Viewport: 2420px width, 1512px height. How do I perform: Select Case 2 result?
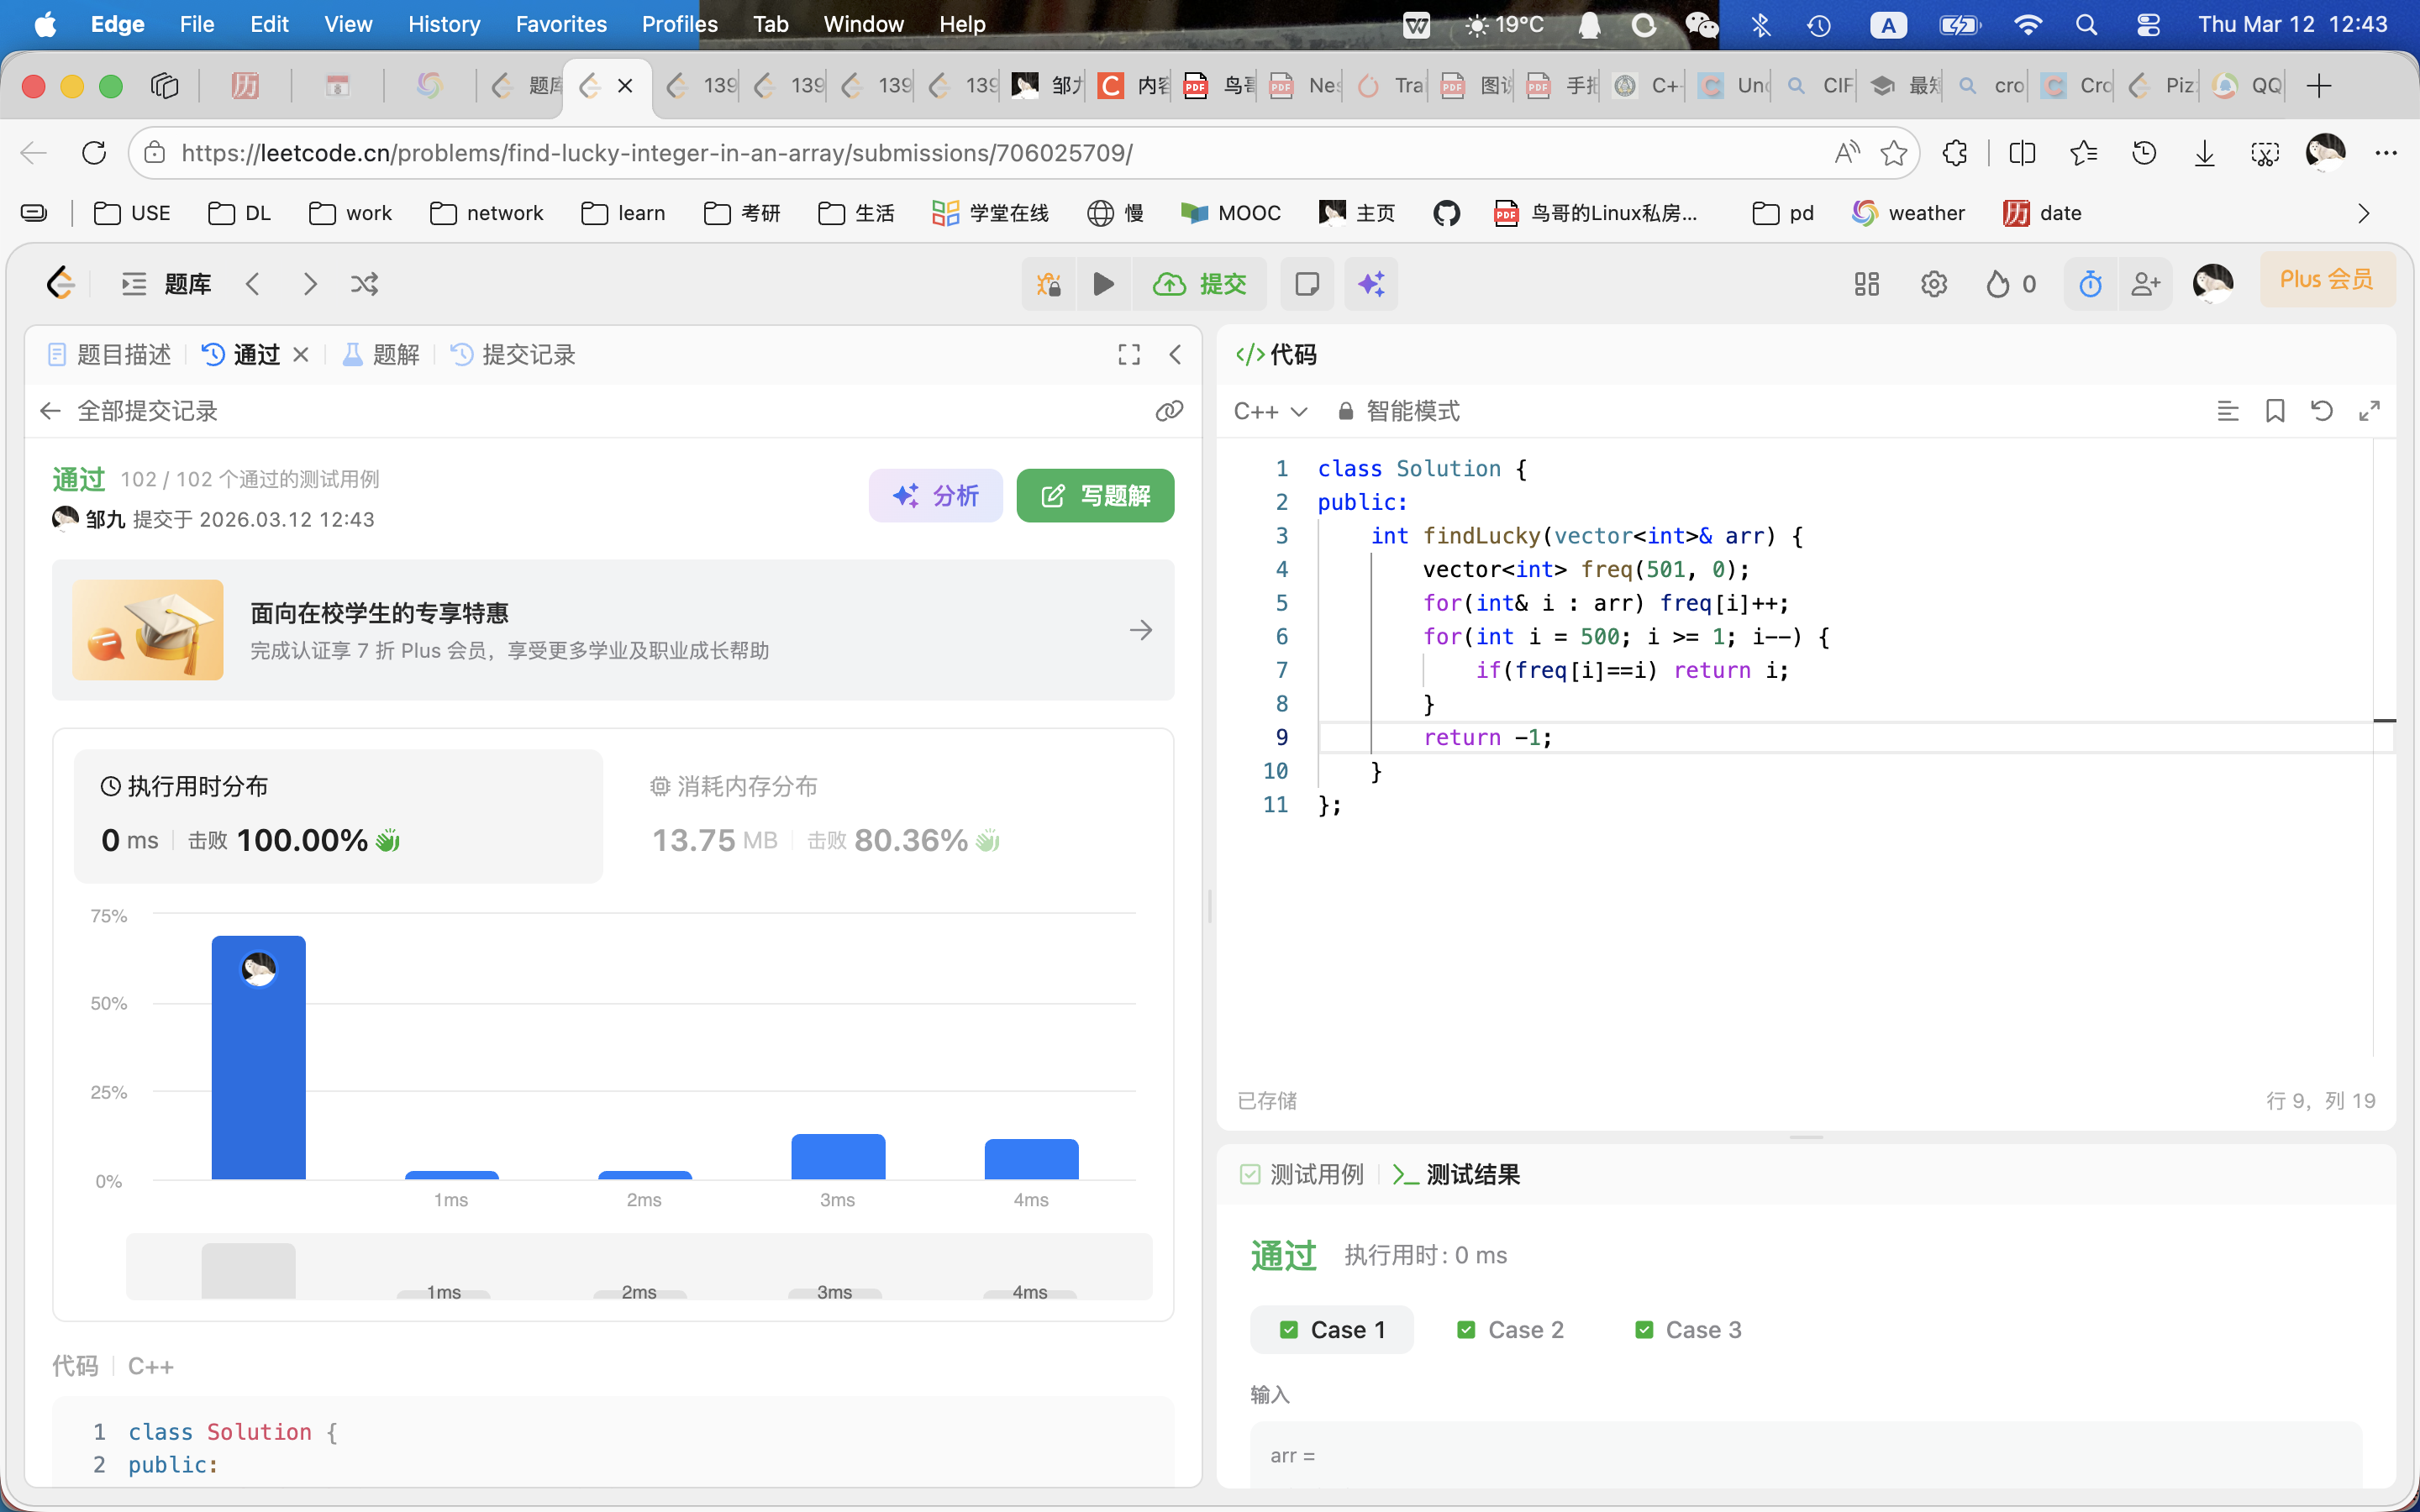point(1510,1330)
